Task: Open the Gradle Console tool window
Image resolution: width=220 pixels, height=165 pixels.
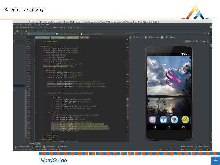Action: (x=202, y=147)
